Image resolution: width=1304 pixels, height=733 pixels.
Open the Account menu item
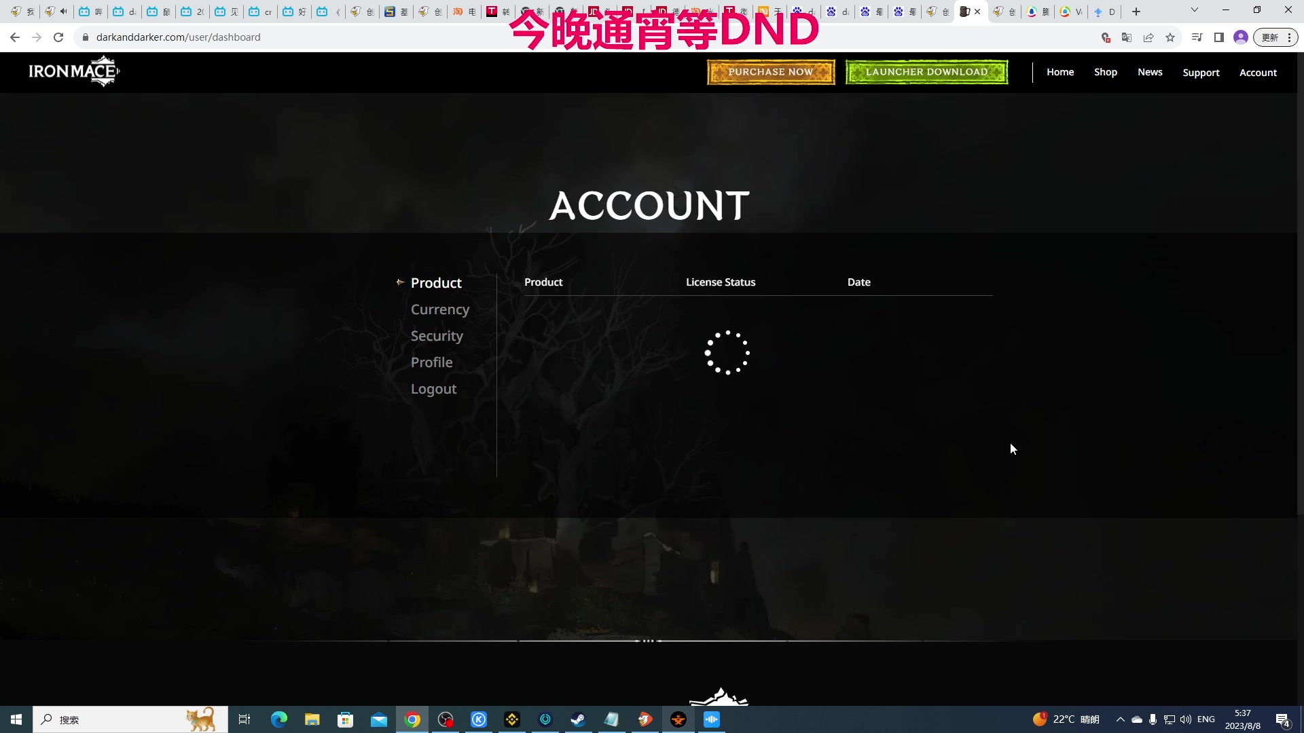click(x=1258, y=73)
